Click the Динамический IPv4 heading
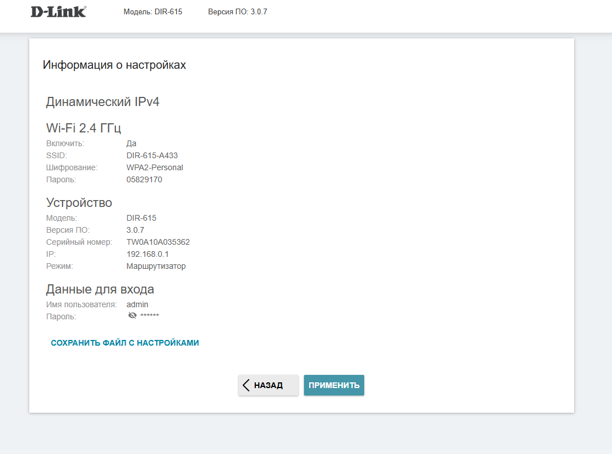The width and height of the screenshot is (612, 454). click(x=103, y=102)
